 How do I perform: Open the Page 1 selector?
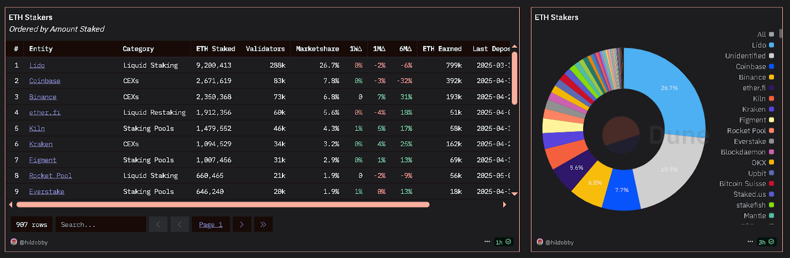[x=211, y=225]
